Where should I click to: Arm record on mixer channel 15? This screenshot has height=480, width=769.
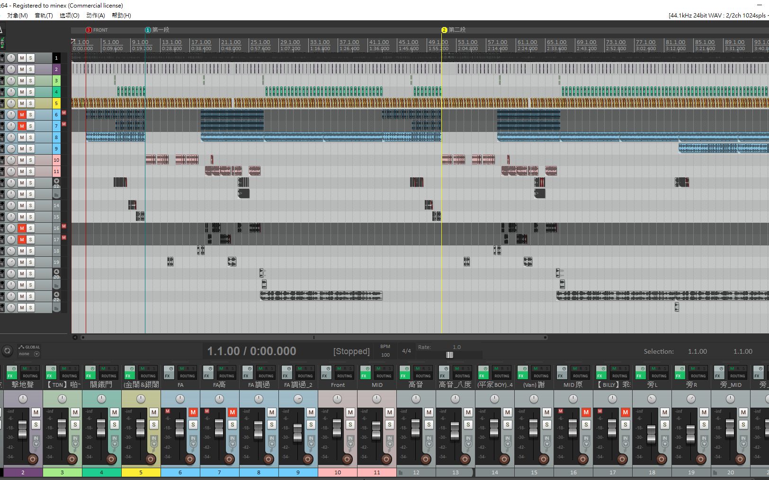coord(544,459)
